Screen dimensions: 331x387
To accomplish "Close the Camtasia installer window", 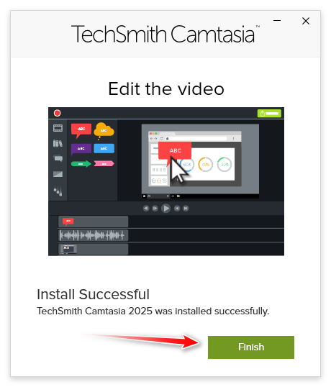I will coord(306,21).
